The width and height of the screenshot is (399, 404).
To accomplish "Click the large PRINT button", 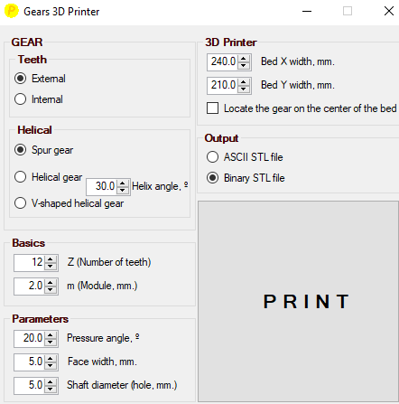I will point(298,301).
